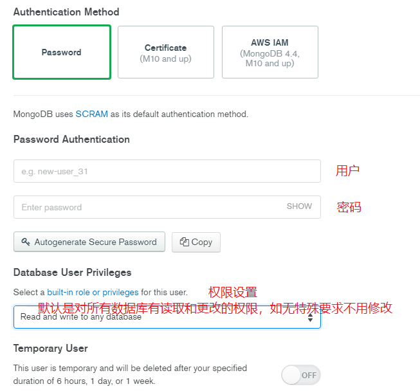Pick AWS IAM as authentication method
Viewport: 420px width, 391px height.
click(x=270, y=52)
